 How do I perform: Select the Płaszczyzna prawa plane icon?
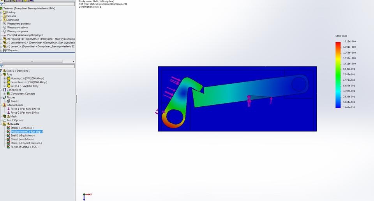(x=5, y=31)
